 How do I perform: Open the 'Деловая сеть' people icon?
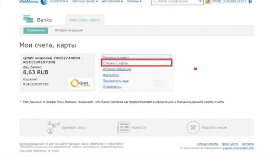(53, 127)
